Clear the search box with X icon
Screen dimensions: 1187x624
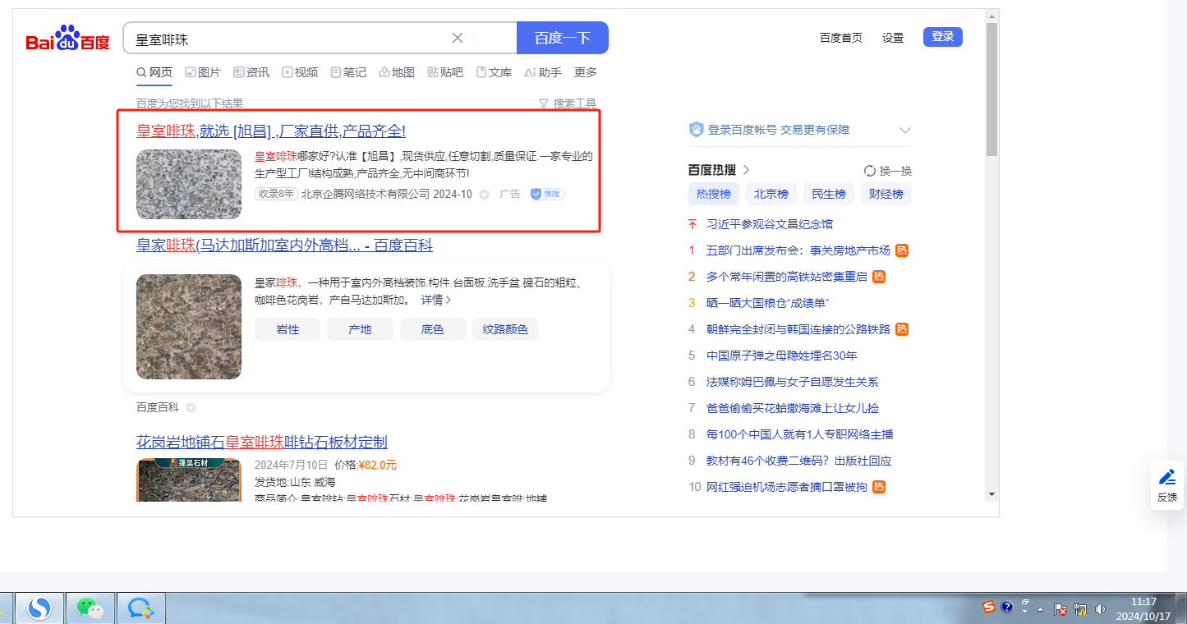[458, 38]
